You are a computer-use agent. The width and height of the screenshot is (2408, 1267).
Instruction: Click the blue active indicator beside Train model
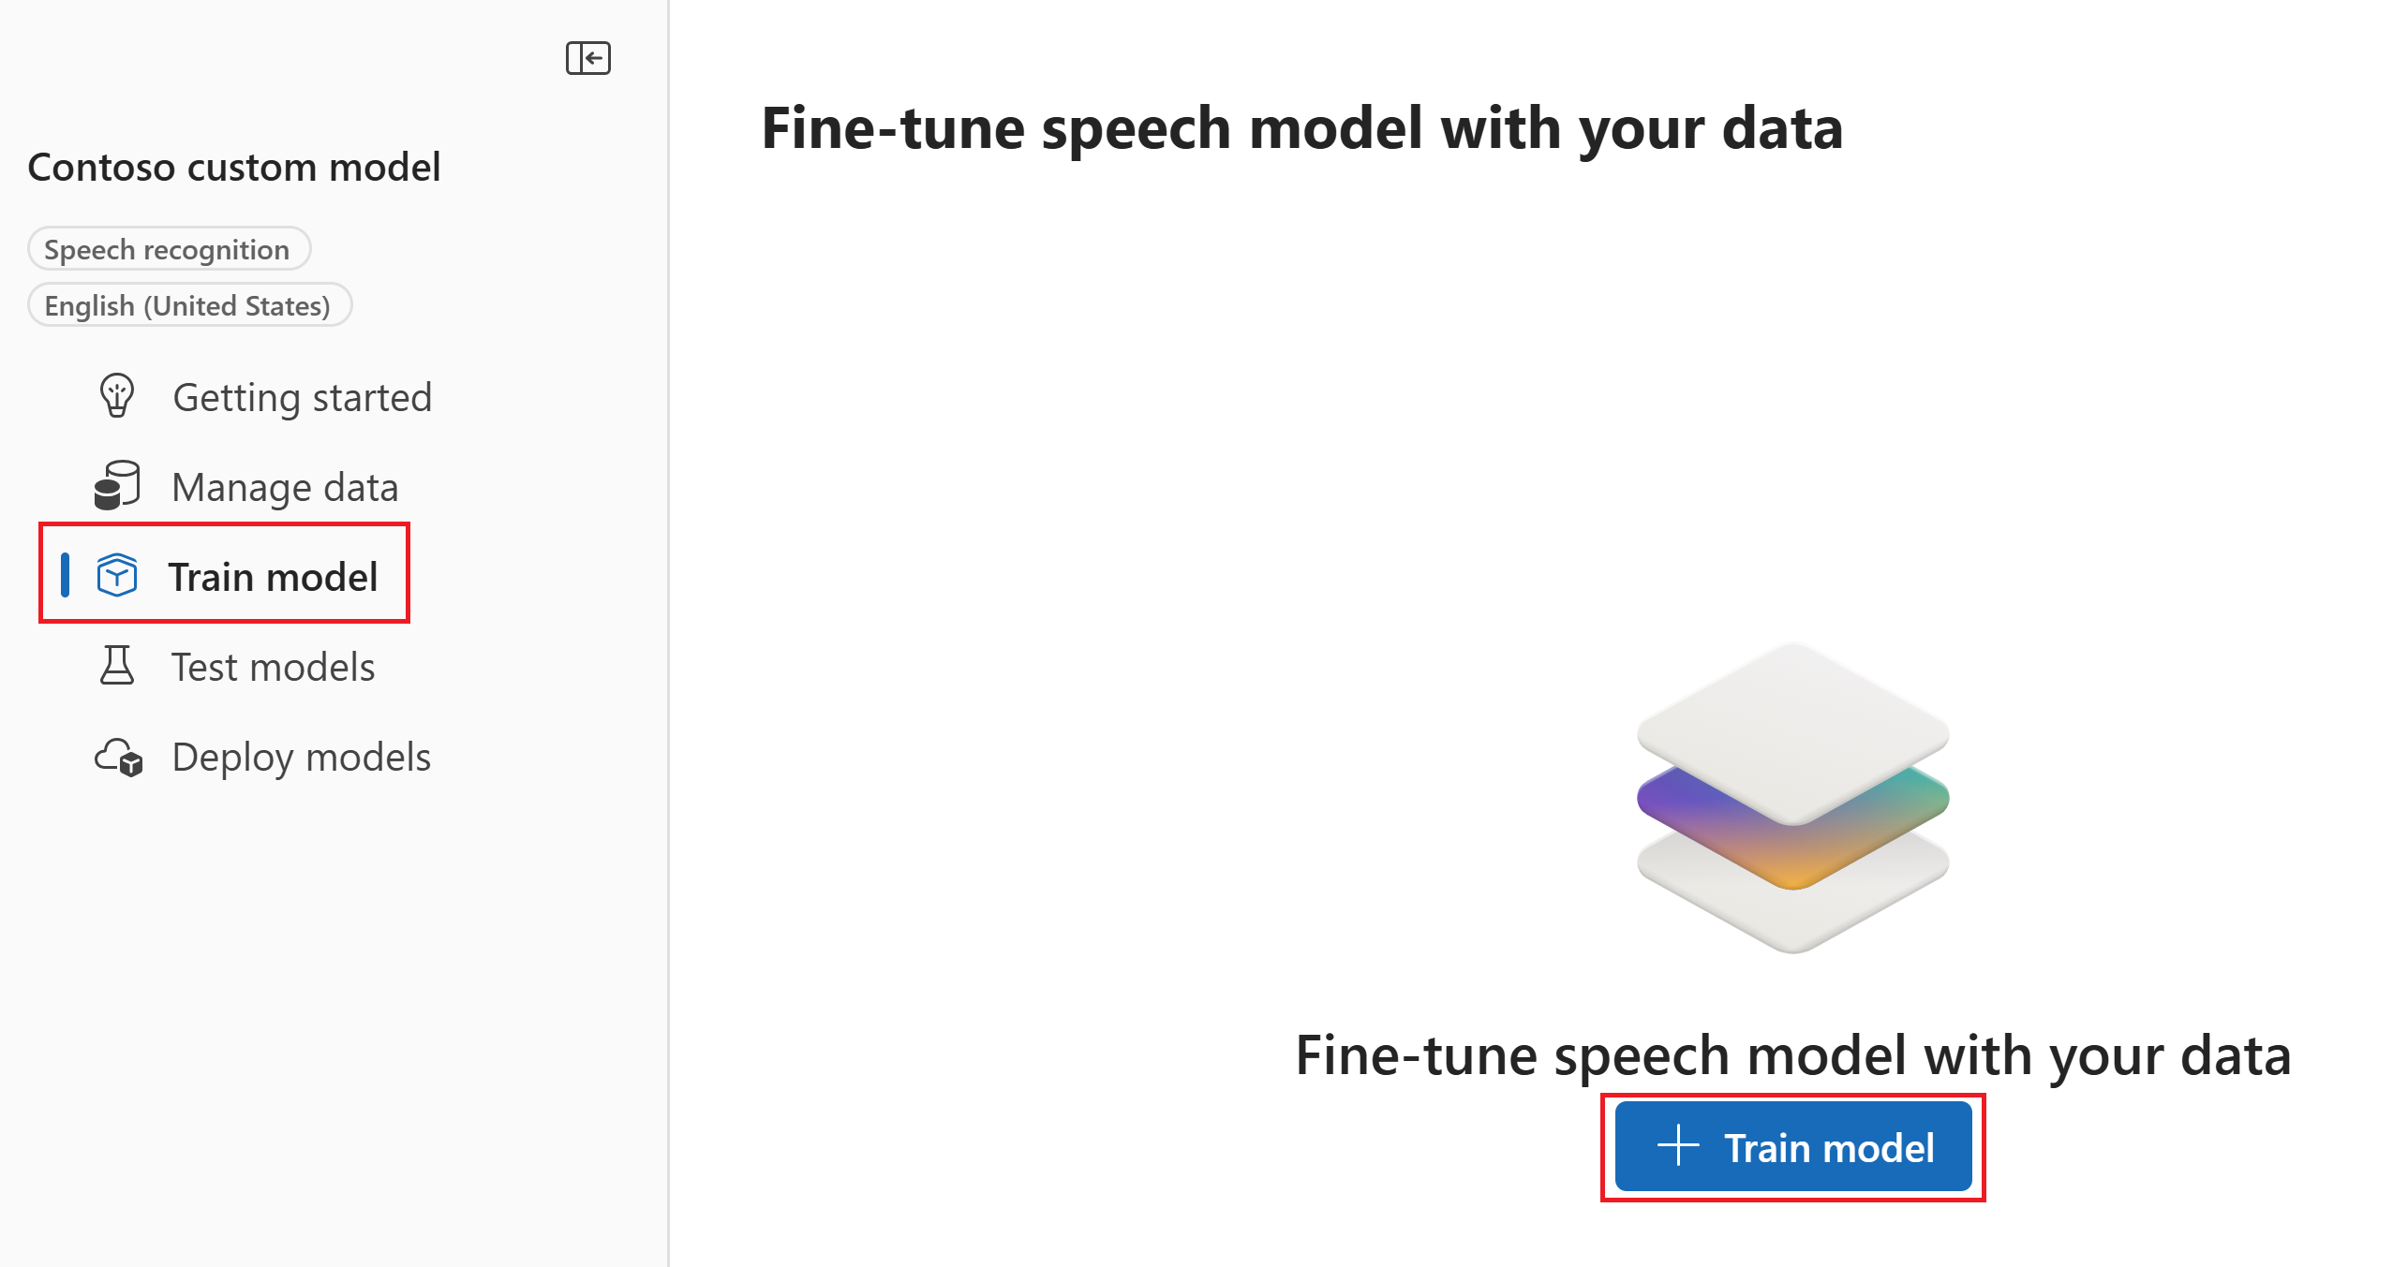(x=65, y=575)
